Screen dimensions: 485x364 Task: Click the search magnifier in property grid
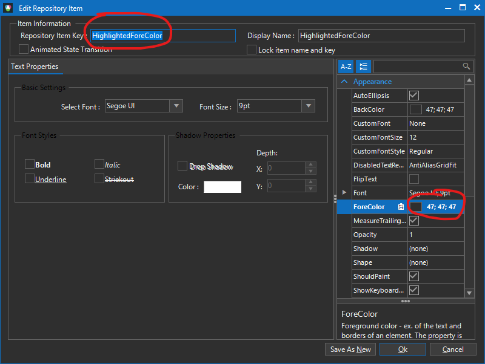tap(467, 67)
